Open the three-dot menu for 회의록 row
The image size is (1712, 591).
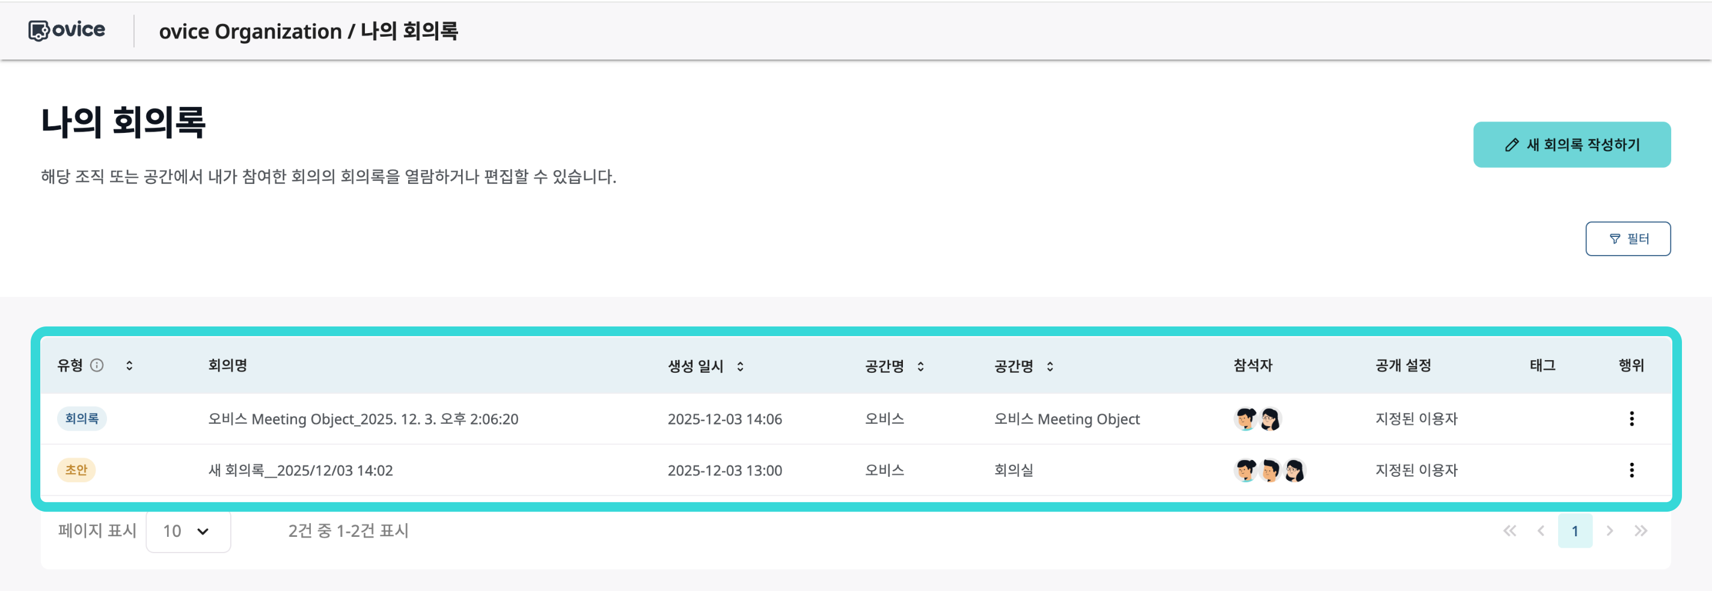pyautogui.click(x=1631, y=419)
